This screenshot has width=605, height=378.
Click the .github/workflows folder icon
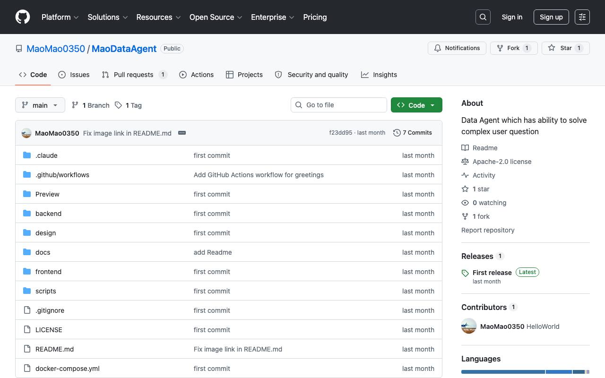click(27, 174)
